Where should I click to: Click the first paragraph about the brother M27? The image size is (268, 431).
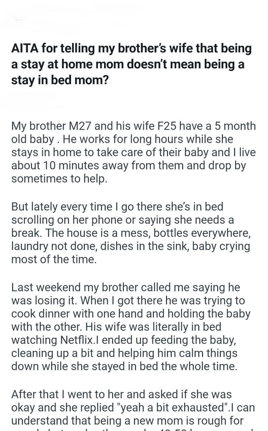[134, 152]
